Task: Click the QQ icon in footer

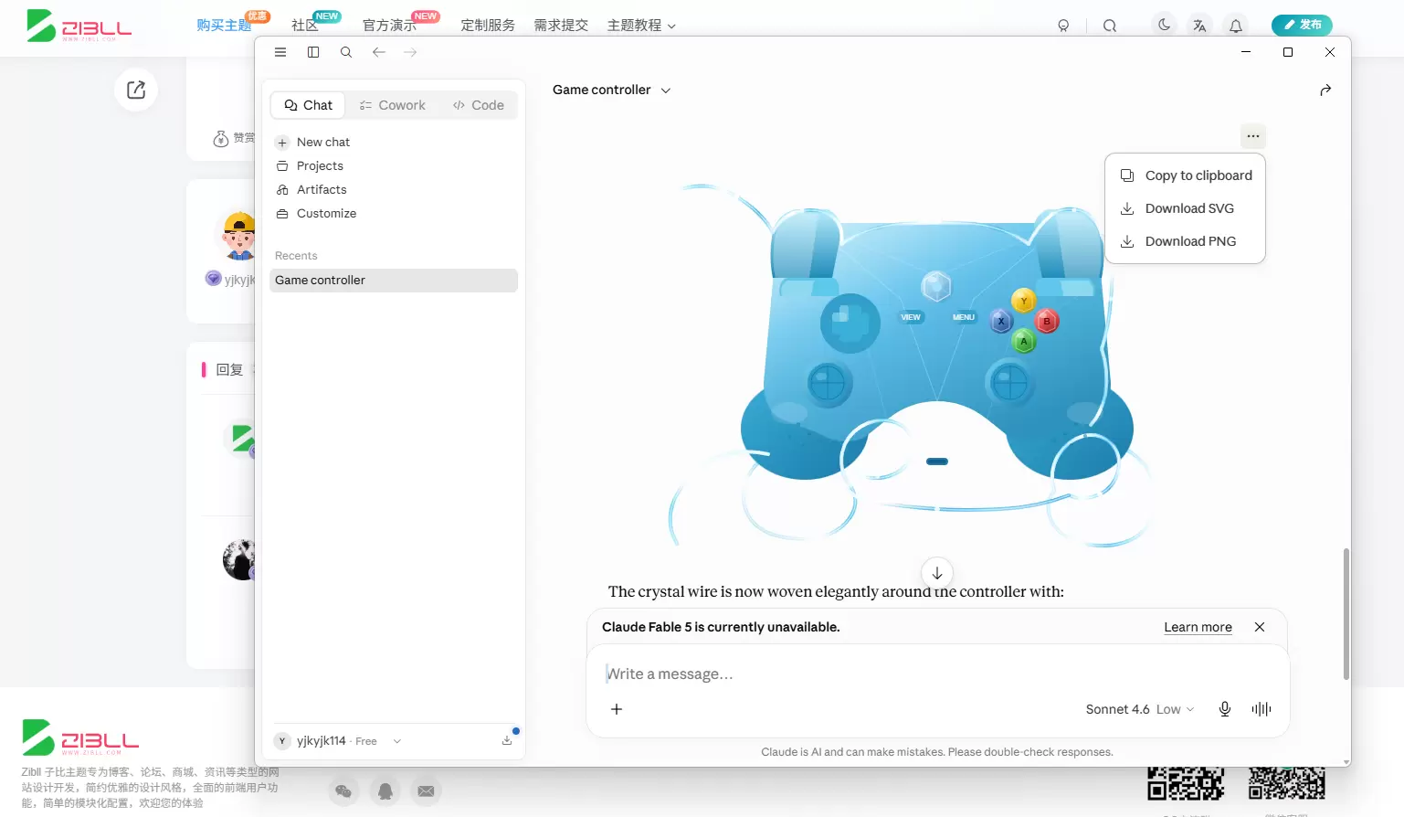Action: (x=385, y=790)
